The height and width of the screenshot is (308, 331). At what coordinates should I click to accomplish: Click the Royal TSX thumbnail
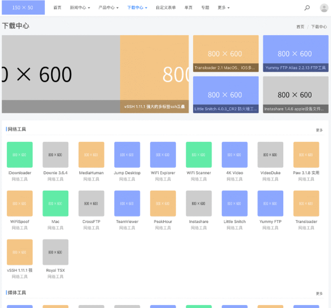coord(56,252)
